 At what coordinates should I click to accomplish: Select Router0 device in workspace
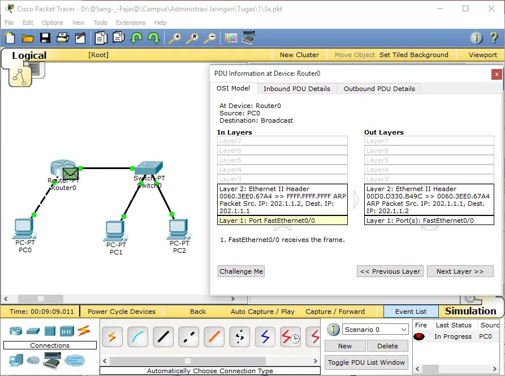pos(62,167)
